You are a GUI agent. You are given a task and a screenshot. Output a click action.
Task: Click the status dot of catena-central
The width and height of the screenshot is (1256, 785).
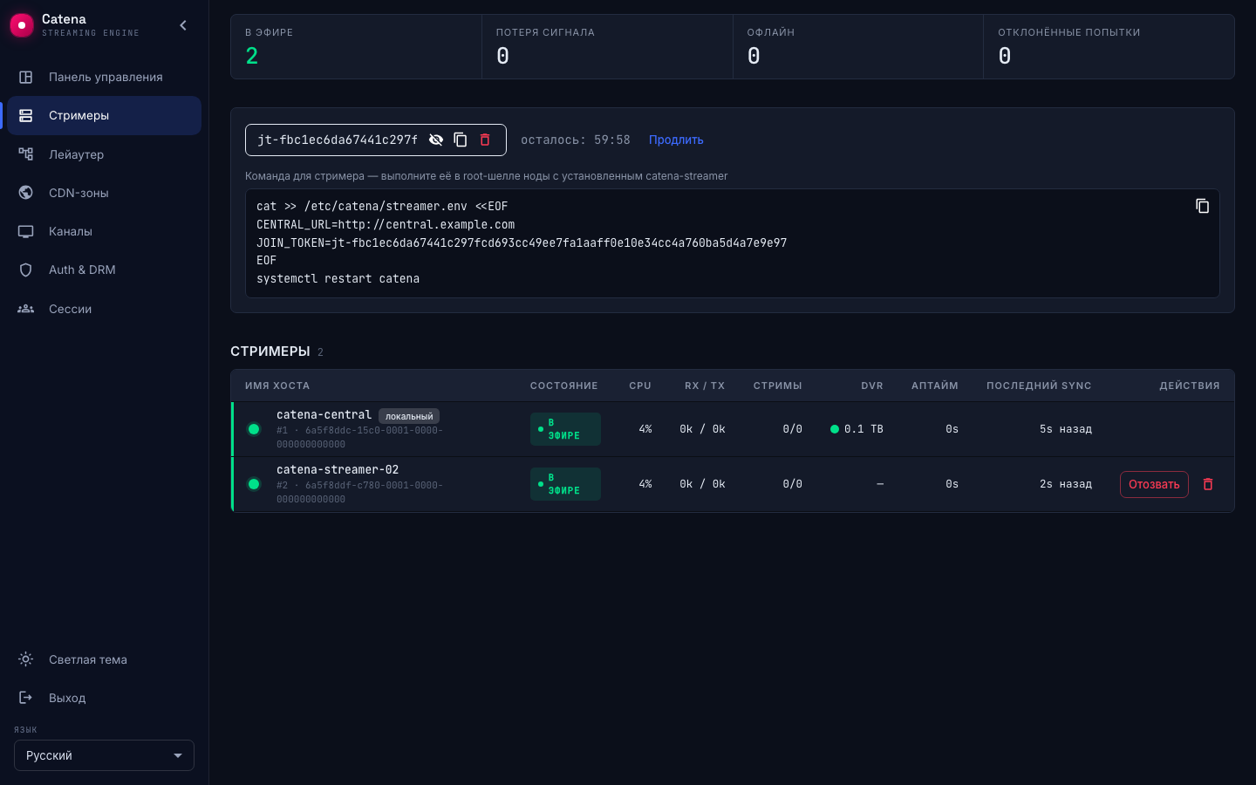click(254, 429)
